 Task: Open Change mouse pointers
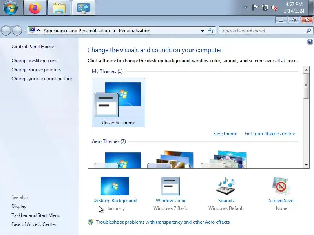point(36,70)
